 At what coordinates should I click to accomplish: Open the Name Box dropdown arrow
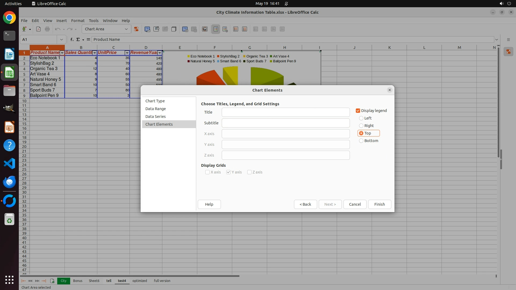point(61,39)
